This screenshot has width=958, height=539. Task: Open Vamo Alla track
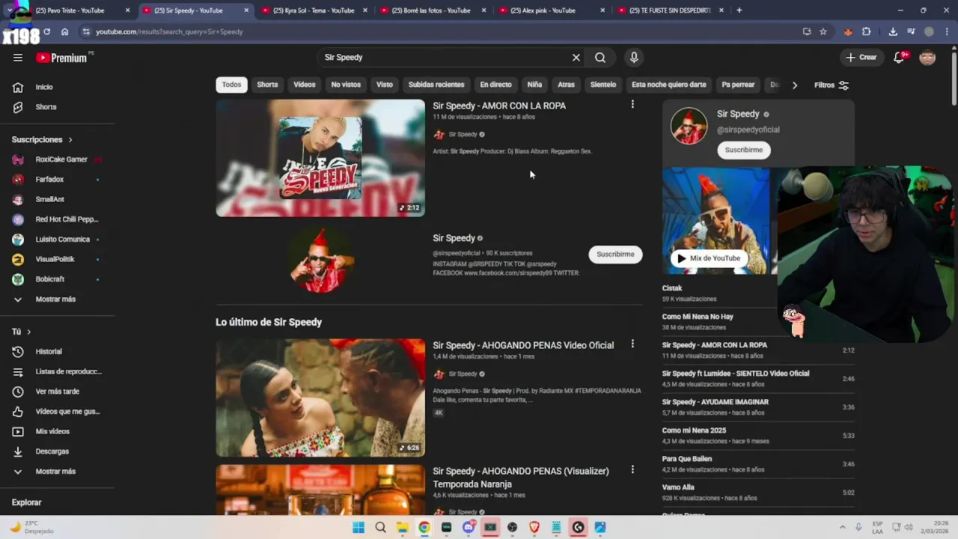click(678, 487)
